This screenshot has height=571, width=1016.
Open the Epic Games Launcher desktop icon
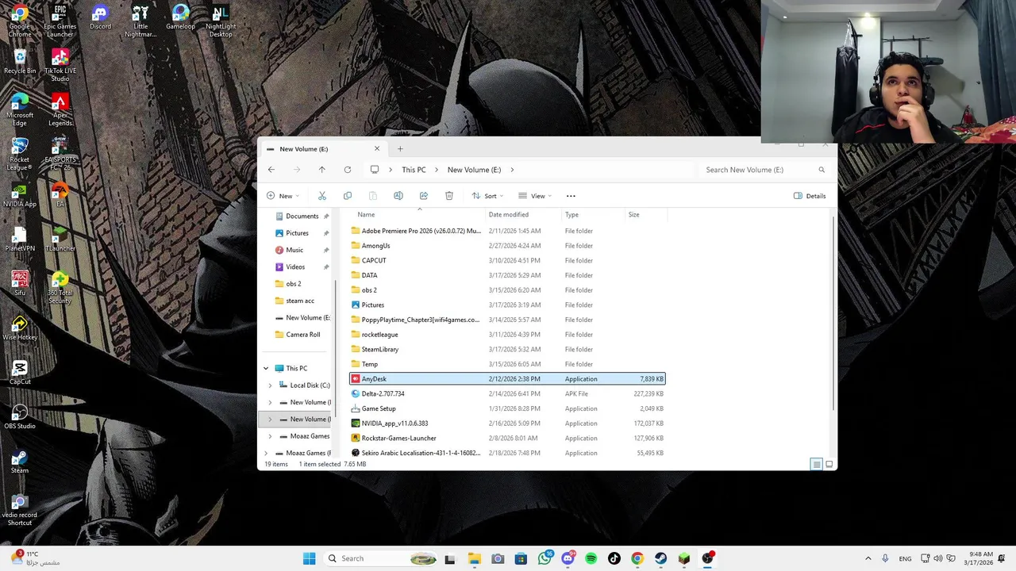pos(60,21)
